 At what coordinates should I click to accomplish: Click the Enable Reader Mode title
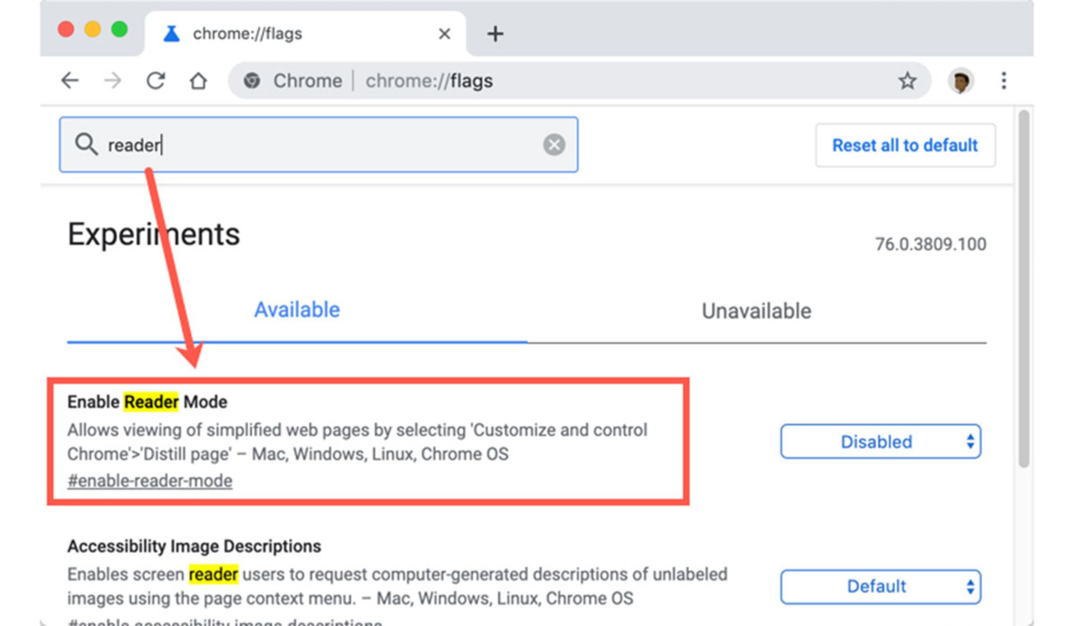147,402
